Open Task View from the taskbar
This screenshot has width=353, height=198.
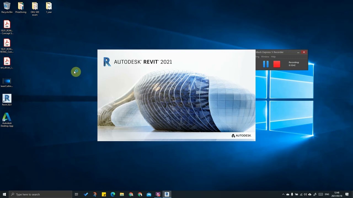pos(76,194)
